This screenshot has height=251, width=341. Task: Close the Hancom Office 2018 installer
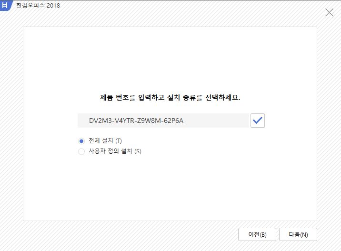[329, 12]
